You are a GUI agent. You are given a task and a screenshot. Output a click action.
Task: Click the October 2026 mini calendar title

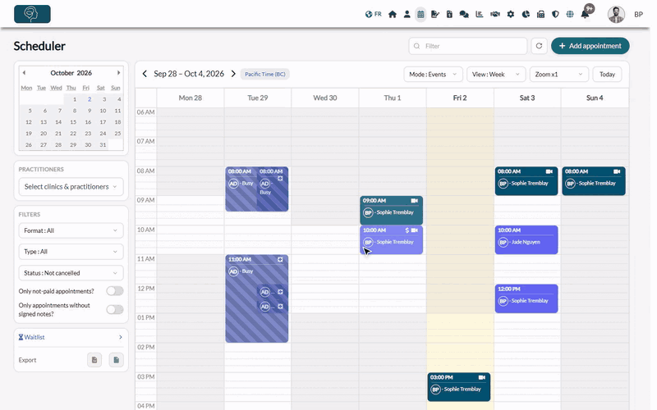pos(71,73)
